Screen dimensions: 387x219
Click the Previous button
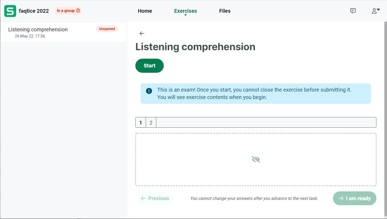coord(155,198)
